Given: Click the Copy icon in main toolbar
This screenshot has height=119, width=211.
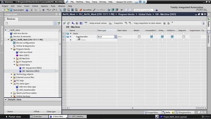Looking at the screenshot, I should [35, 10].
